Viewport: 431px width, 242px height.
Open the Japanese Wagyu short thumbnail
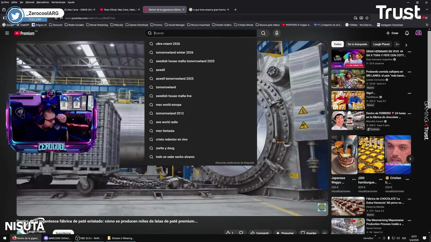tap(344, 155)
